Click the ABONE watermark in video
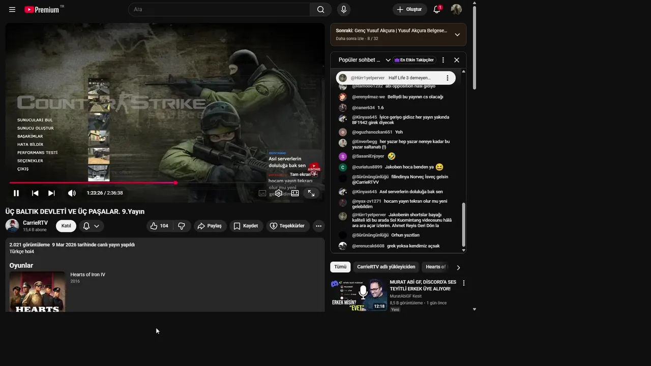This screenshot has height=366, width=651. tap(314, 169)
